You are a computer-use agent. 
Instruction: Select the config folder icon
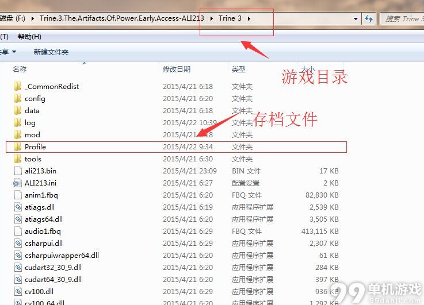(18, 99)
